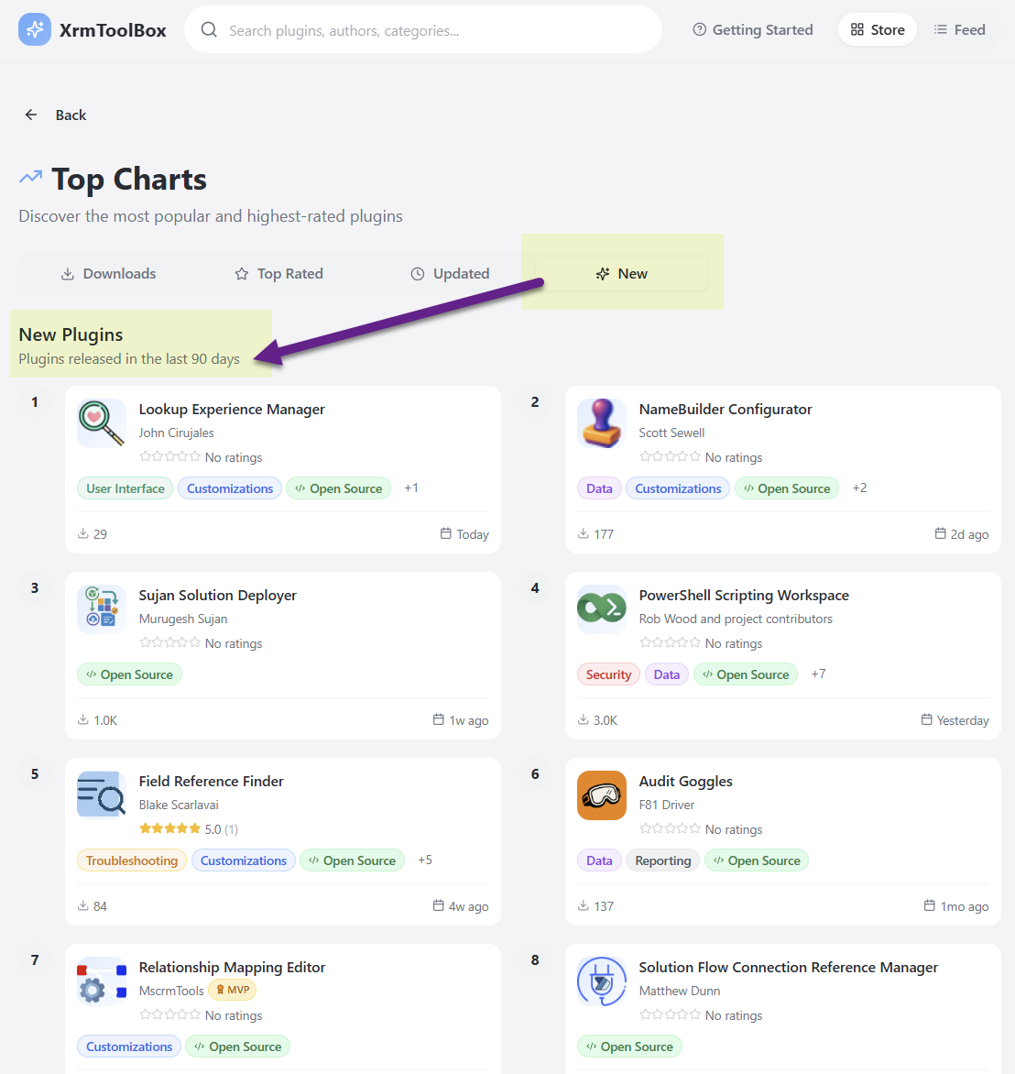Switch to the Top Rated tab
Image resolution: width=1015 pixels, height=1074 pixels.
coord(279,274)
